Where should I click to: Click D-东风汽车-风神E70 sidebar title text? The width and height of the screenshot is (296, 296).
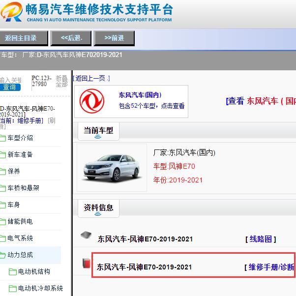click(x=28, y=112)
